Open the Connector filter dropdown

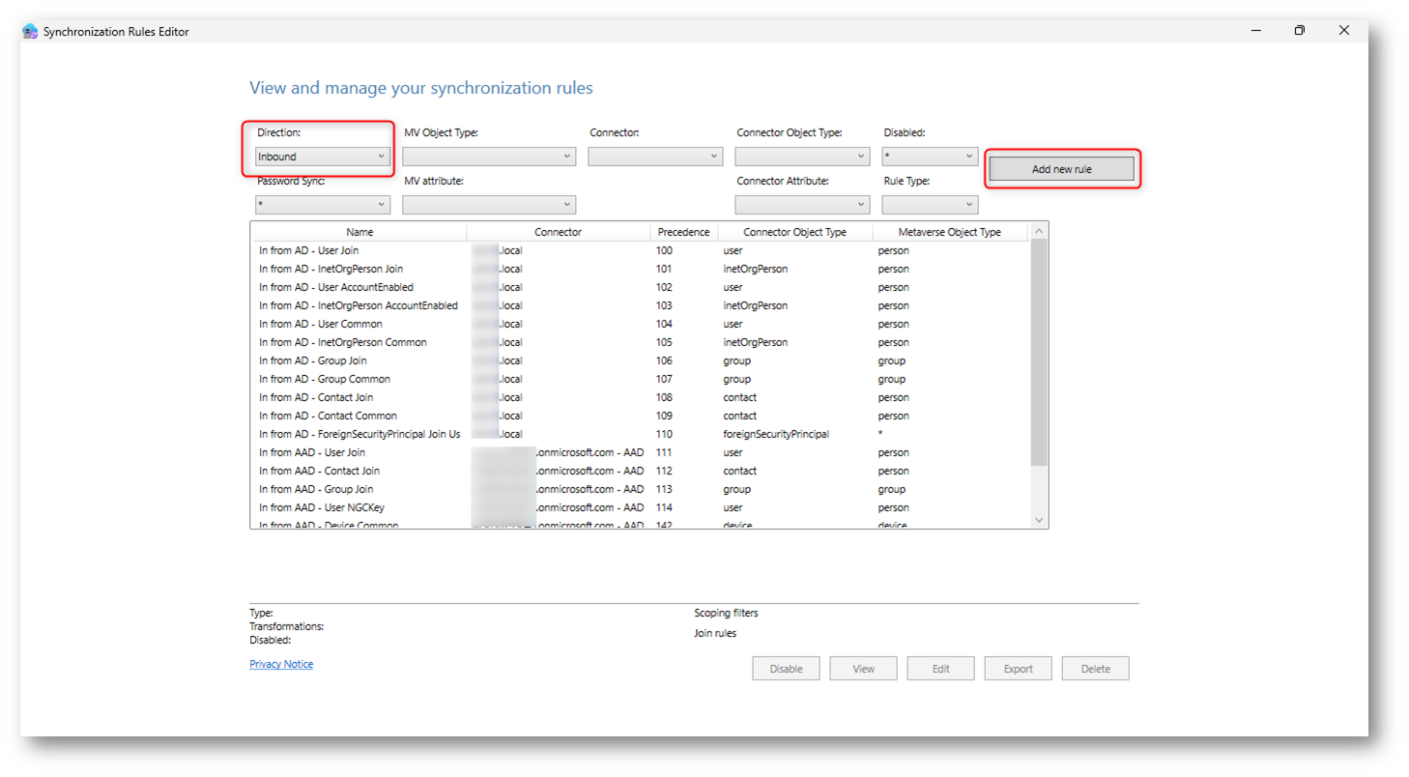tap(655, 157)
